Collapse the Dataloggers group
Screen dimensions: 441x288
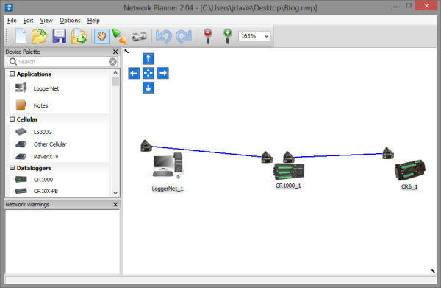coord(12,168)
